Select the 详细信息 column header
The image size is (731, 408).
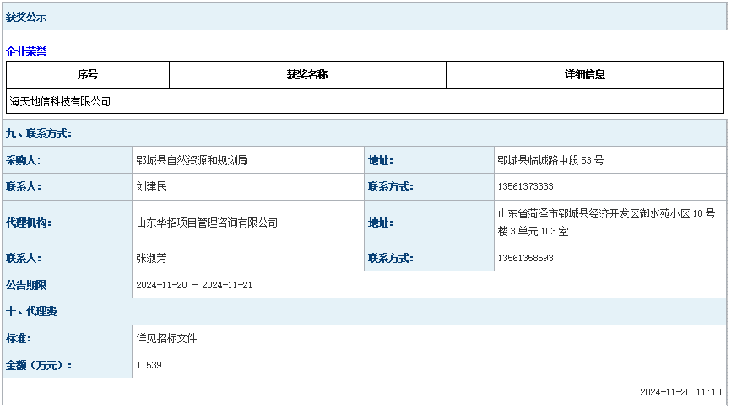585,74
